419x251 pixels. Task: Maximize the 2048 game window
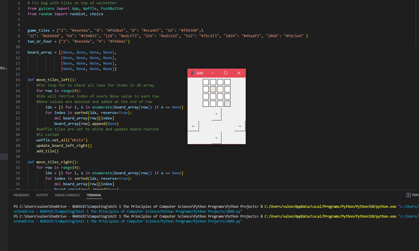tap(225, 73)
